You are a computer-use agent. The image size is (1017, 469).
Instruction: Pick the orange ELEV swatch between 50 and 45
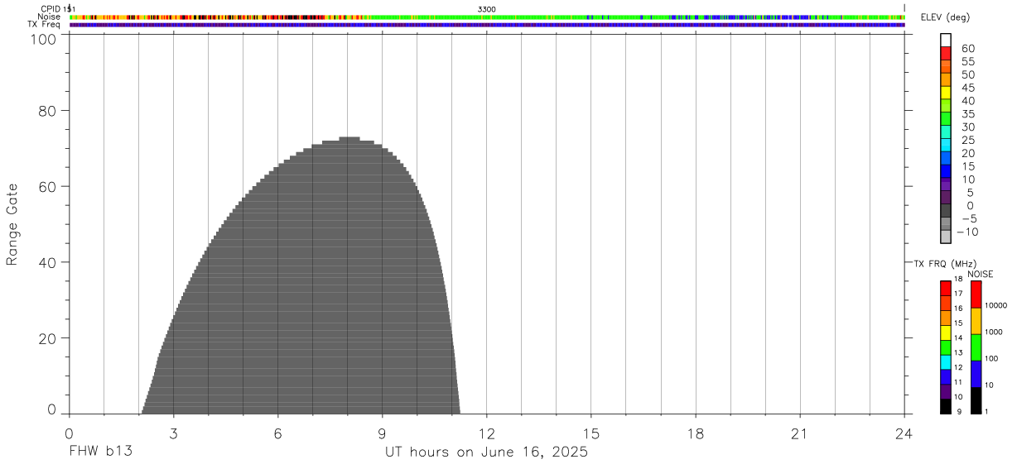[x=946, y=79]
